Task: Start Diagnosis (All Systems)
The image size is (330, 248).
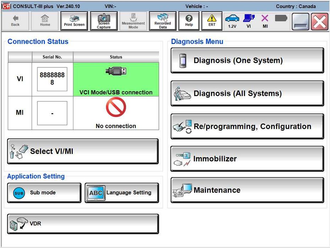Action: click(x=247, y=93)
